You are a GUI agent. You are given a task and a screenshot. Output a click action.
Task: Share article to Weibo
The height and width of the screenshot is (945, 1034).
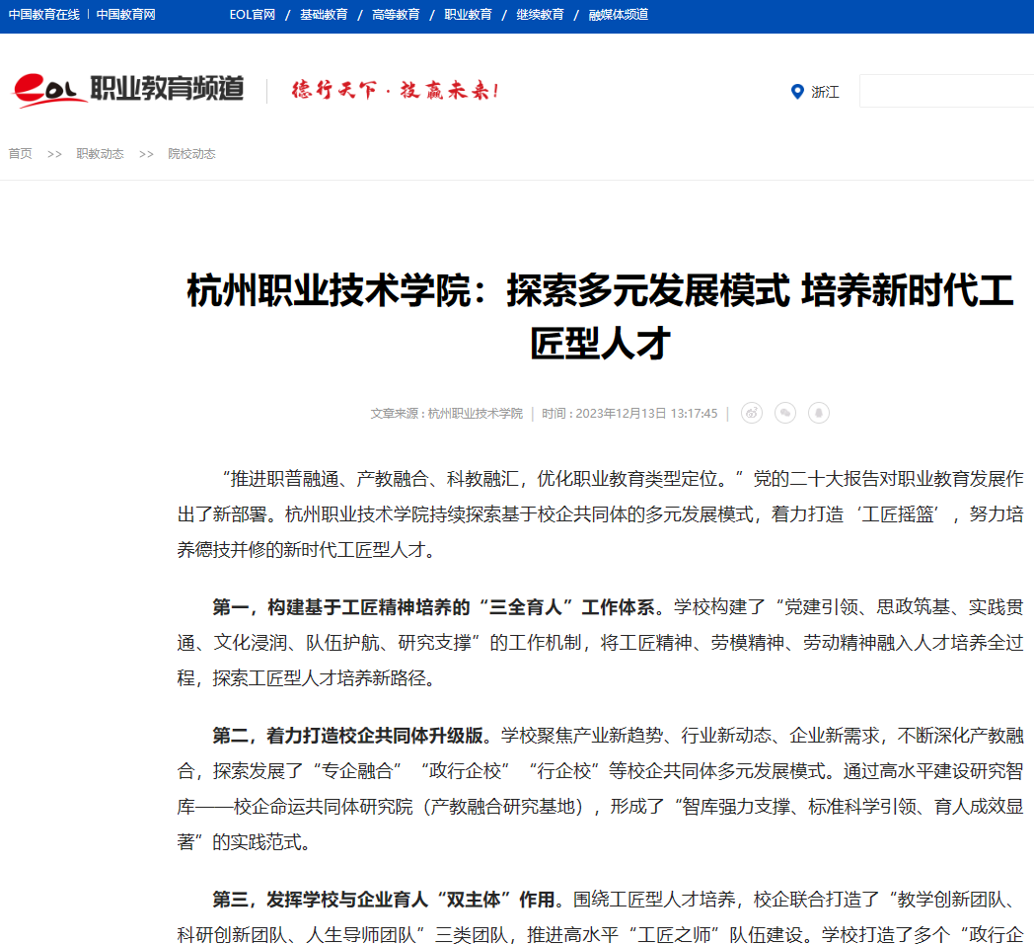coord(752,413)
